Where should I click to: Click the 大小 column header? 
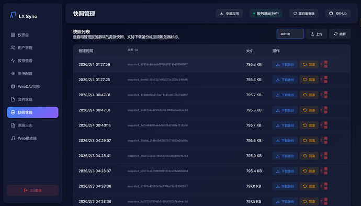click(x=250, y=51)
